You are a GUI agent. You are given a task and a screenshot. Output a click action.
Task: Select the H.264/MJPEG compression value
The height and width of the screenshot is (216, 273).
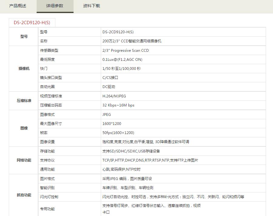[x=114, y=96]
